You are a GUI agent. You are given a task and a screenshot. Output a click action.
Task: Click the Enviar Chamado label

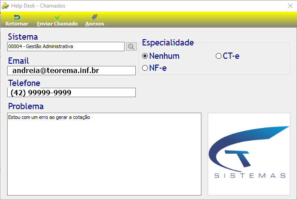[57, 24]
